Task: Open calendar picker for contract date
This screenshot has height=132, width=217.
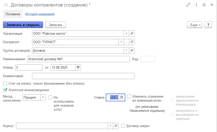Action: pos(78,67)
